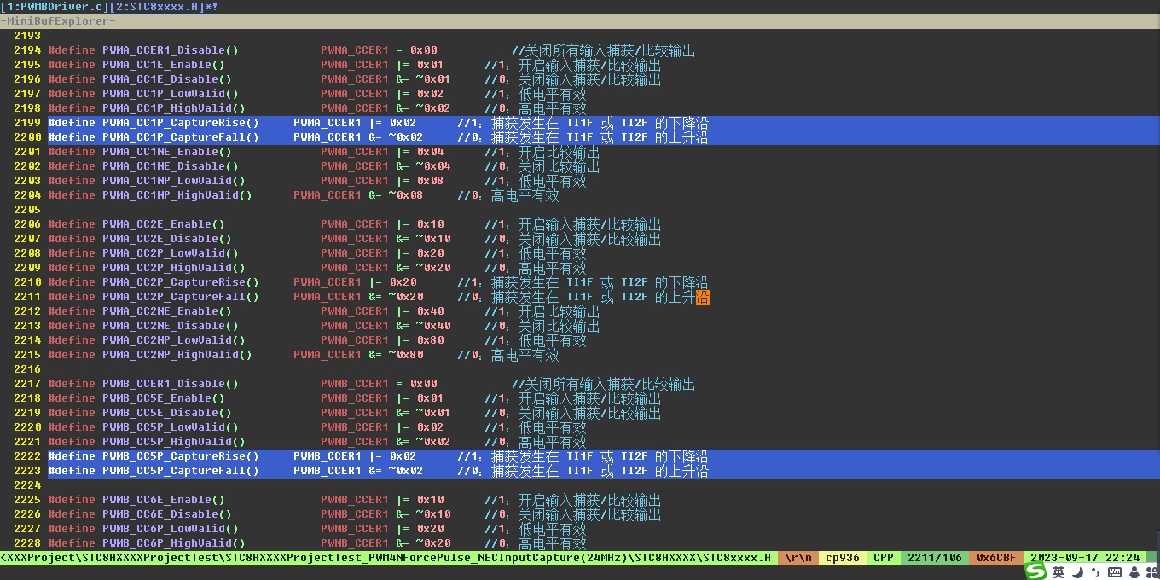Place cursor on PWMA_CC2NE_Enable() macro name
Viewport: 1160px width, 580px height.
[167, 311]
